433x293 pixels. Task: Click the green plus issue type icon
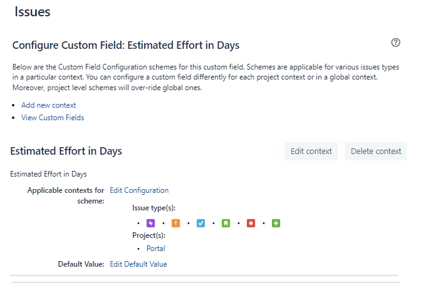pos(276,223)
